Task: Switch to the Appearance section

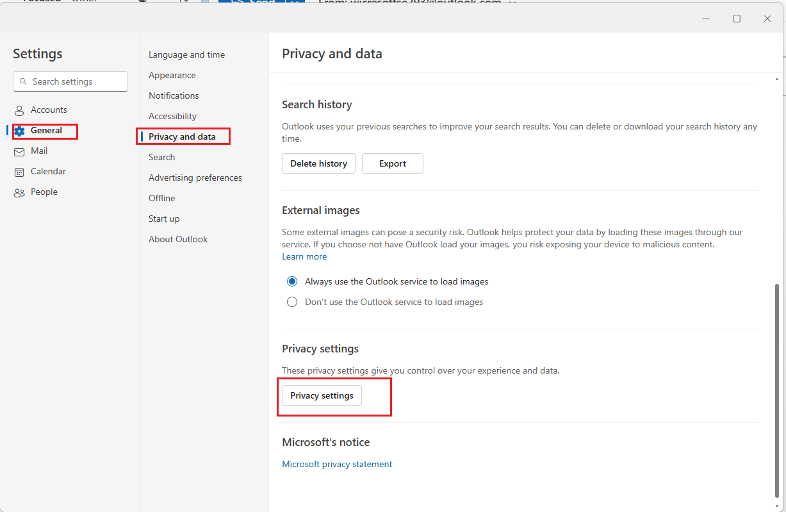Action: 172,75
